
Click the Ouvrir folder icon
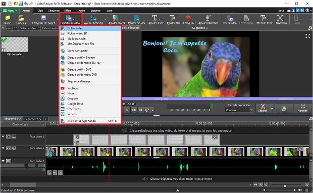point(7,18)
